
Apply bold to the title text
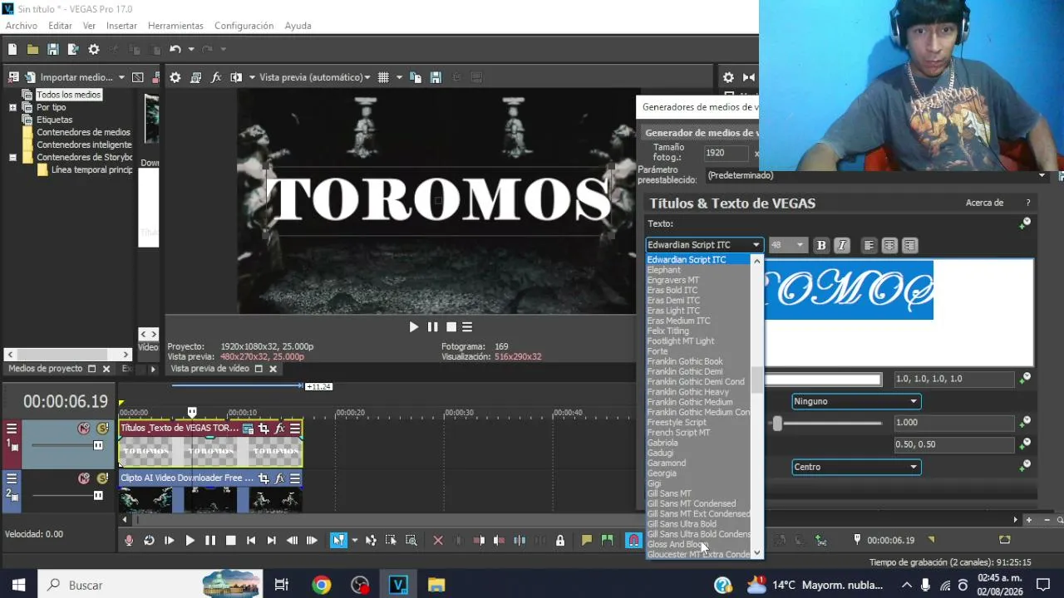pos(821,245)
